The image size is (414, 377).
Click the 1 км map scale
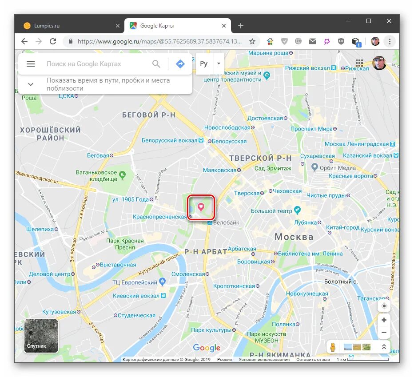click(x=363, y=359)
